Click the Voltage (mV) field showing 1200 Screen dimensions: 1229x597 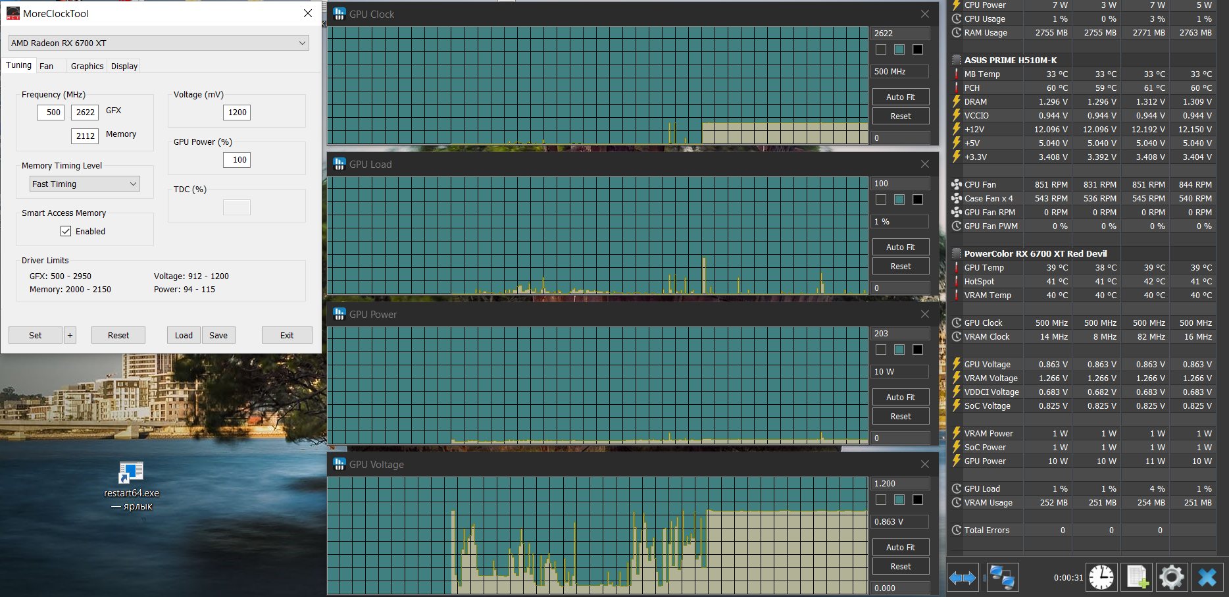(x=237, y=112)
